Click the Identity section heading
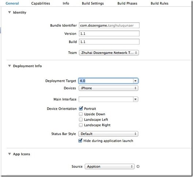193x177 pixels. point(20,12)
